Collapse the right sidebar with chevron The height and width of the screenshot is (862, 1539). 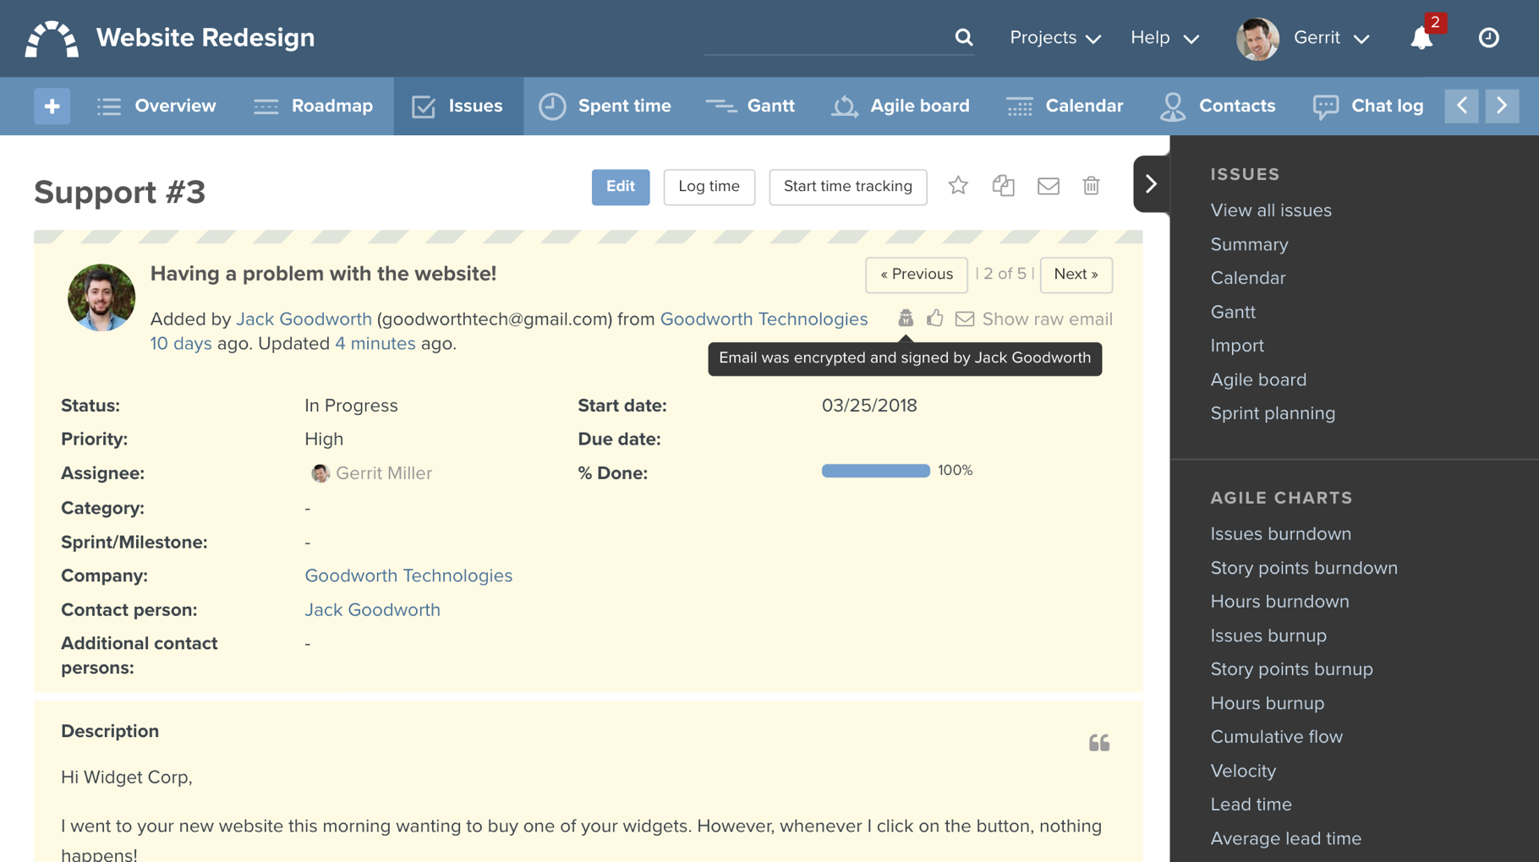click(x=1151, y=184)
